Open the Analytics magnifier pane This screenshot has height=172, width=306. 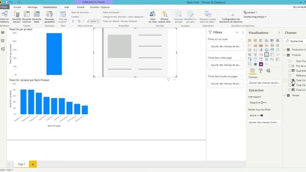pyautogui.click(x=269, y=71)
